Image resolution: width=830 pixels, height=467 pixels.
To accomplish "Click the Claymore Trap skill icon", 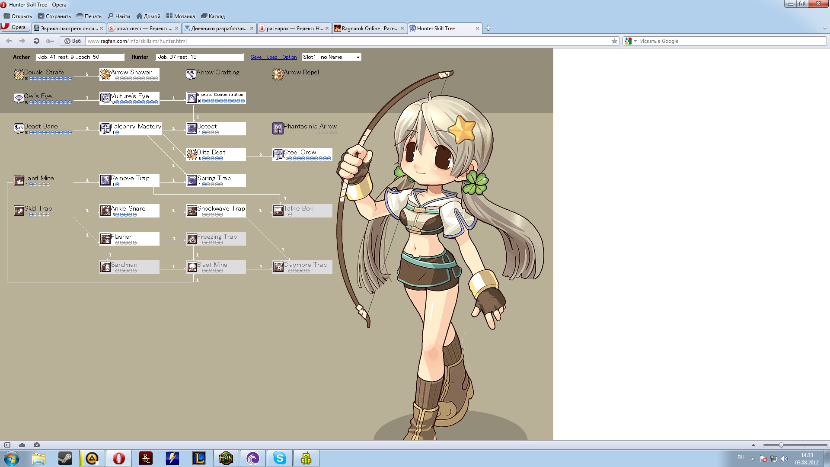I will pos(278,267).
